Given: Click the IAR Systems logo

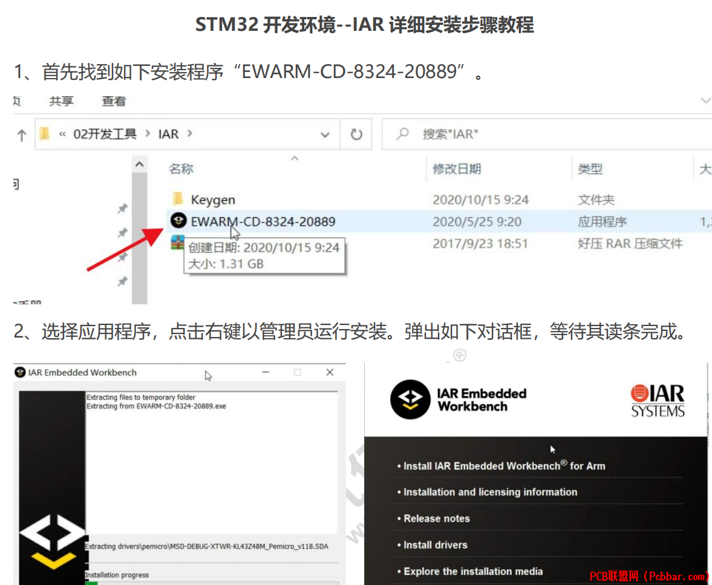Looking at the screenshot, I should 658,400.
